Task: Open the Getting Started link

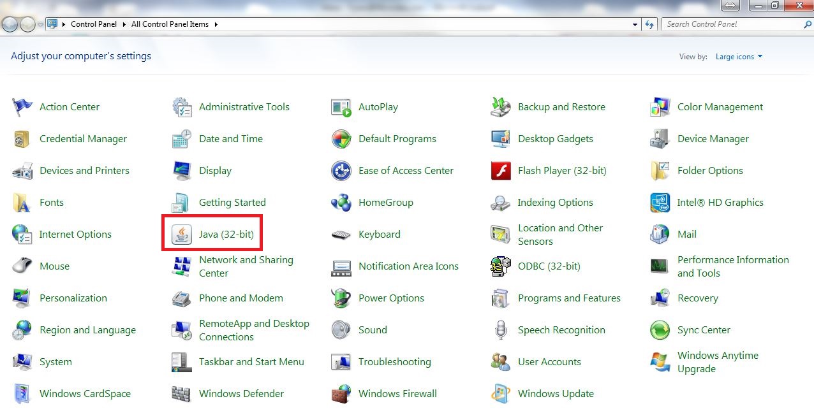Action: click(232, 203)
